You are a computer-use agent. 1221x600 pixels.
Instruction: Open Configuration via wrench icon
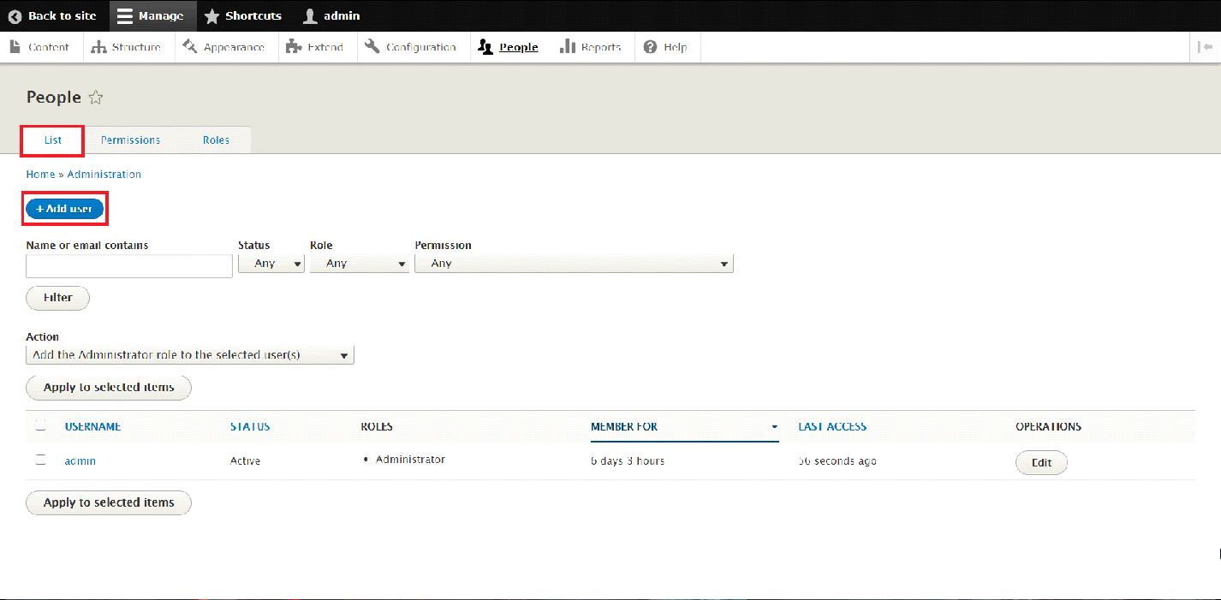(372, 47)
